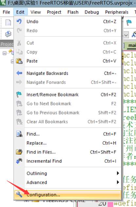Viewport: 136px width, 207px height.
Task: Click the Undo arrow icon
Action: click(19, 21)
